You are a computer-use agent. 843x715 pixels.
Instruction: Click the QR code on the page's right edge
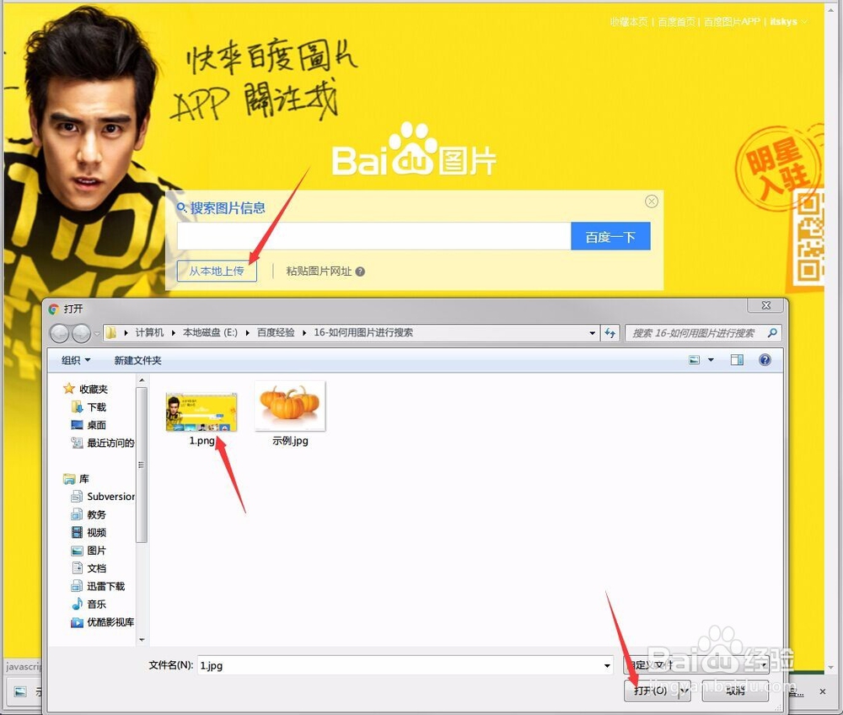(809, 237)
